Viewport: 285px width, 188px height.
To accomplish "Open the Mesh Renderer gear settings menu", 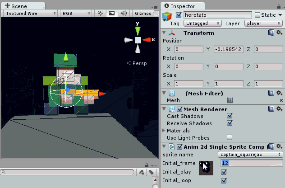I will coord(279,109).
